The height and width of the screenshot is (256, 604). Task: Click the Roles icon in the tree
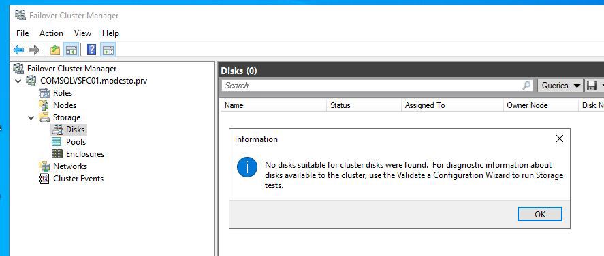point(44,93)
